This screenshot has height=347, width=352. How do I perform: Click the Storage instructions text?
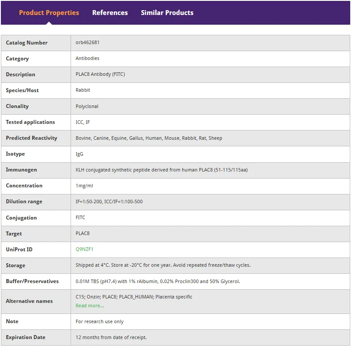[x=163, y=265]
